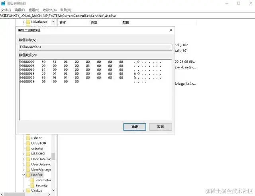
Task: Select the usbuhci key
Action: click(37, 149)
